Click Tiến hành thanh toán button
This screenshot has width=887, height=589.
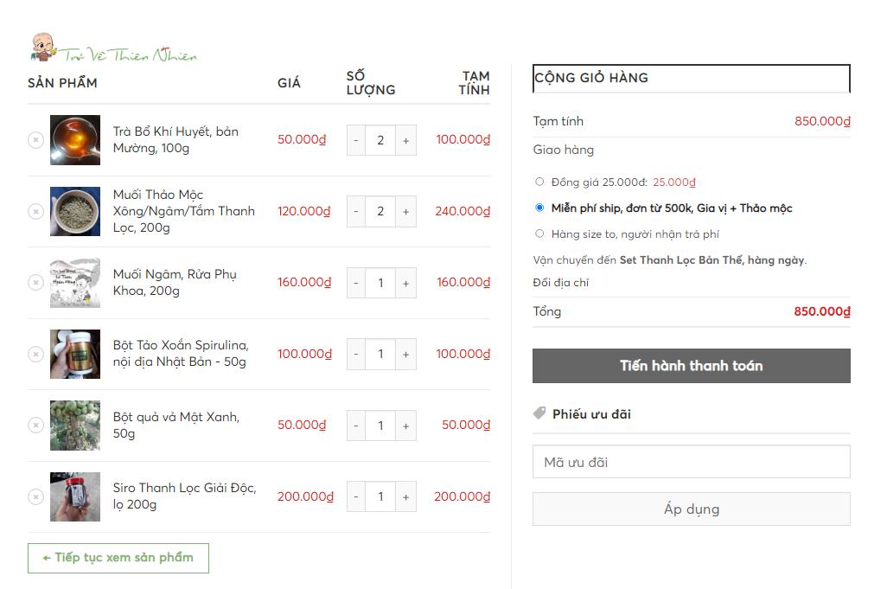coord(692,366)
